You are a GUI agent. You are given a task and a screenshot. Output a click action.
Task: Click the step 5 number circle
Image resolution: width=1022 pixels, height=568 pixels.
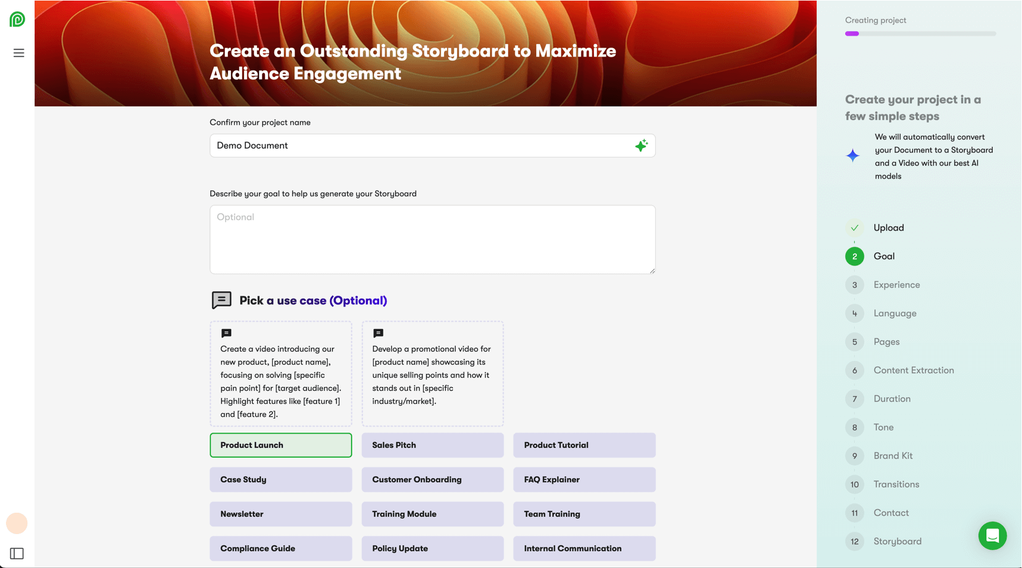point(855,342)
